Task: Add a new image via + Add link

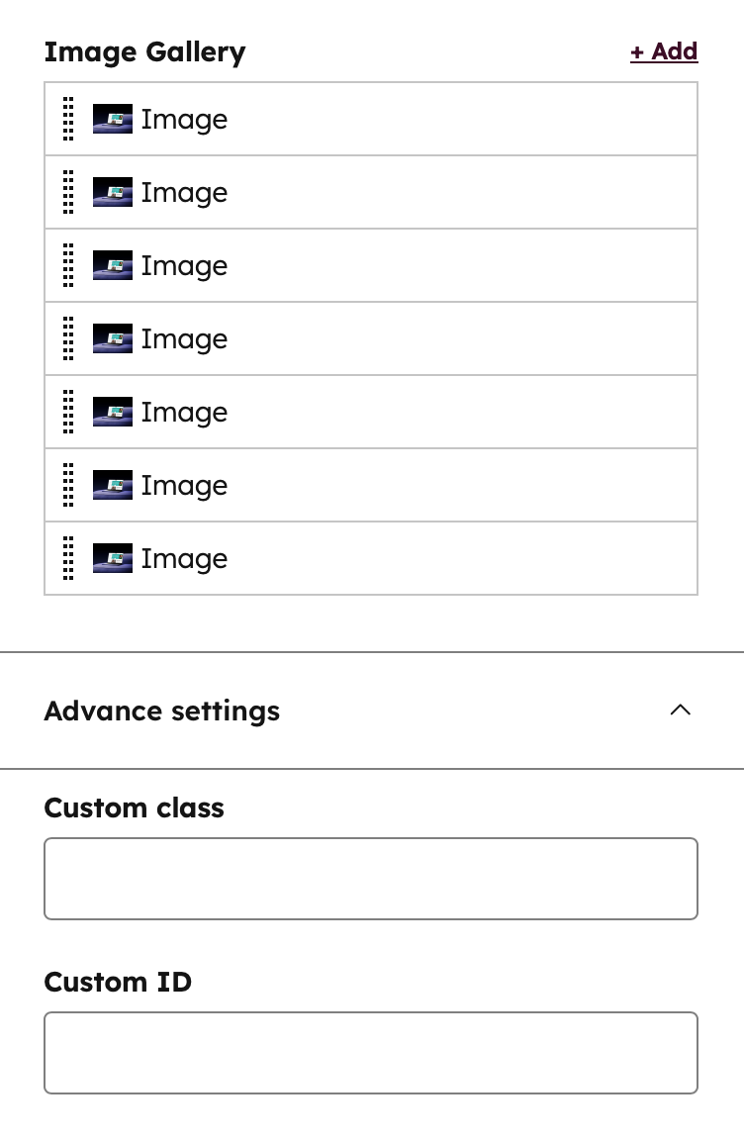Action: tap(664, 51)
